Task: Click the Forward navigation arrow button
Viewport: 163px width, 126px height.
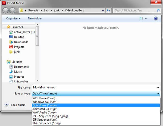Action: (x=12, y=11)
